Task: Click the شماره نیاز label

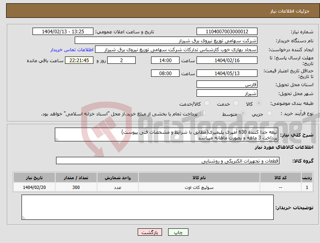Action: [x=302, y=32]
